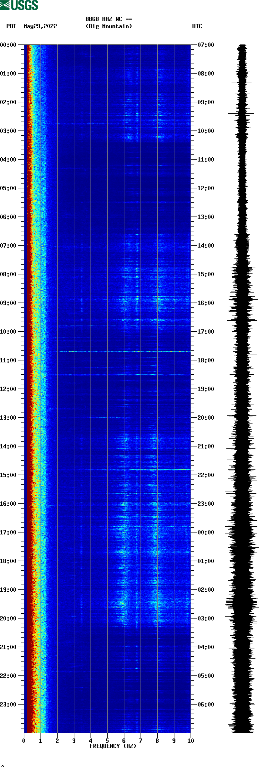Click the PDT timezone label
The height and width of the screenshot is (771, 263).
[x=11, y=26]
